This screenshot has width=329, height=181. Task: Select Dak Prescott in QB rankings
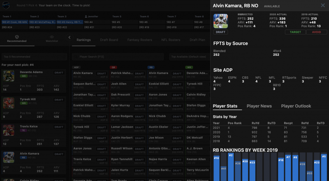pyautogui.click(x=120, y=95)
